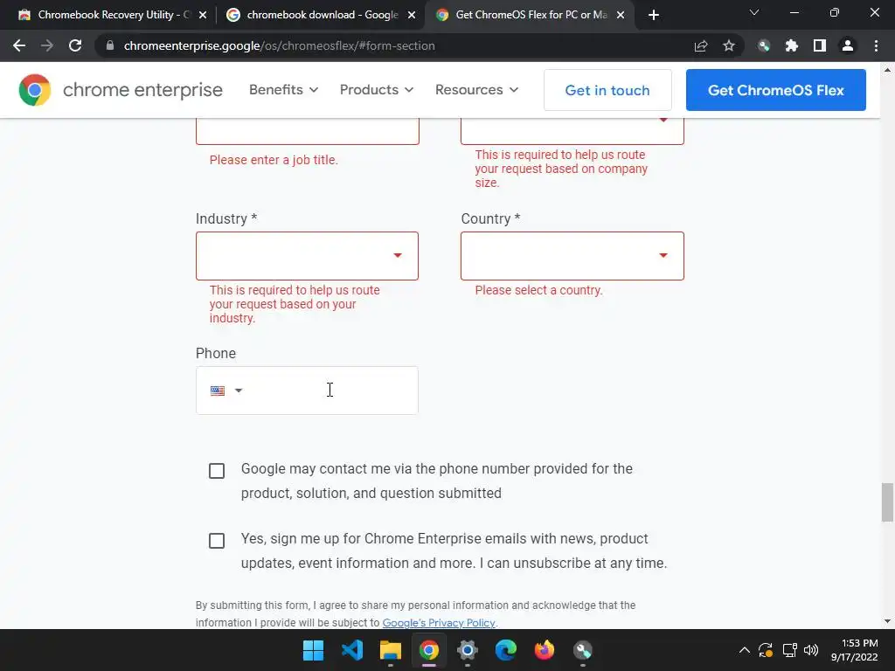Open the Country dropdown
The height and width of the screenshot is (671, 895).
pyautogui.click(x=572, y=256)
